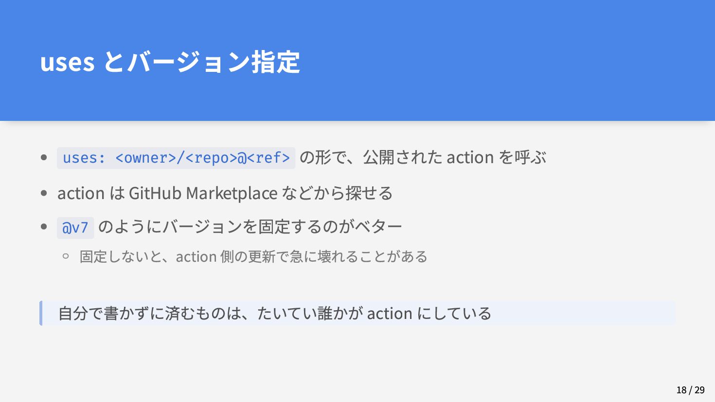The image size is (715, 402).
Task: Click the blue vertical bar of the blockquote
Action: 41,313
